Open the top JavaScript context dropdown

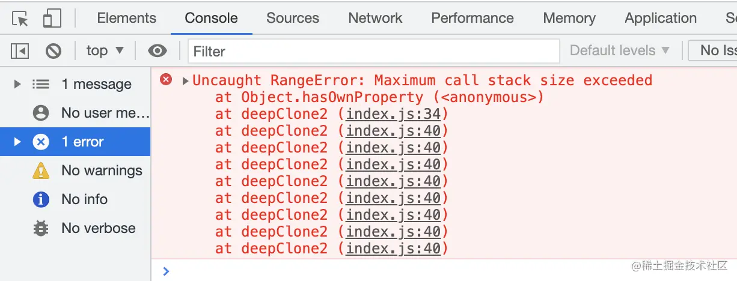click(x=105, y=51)
